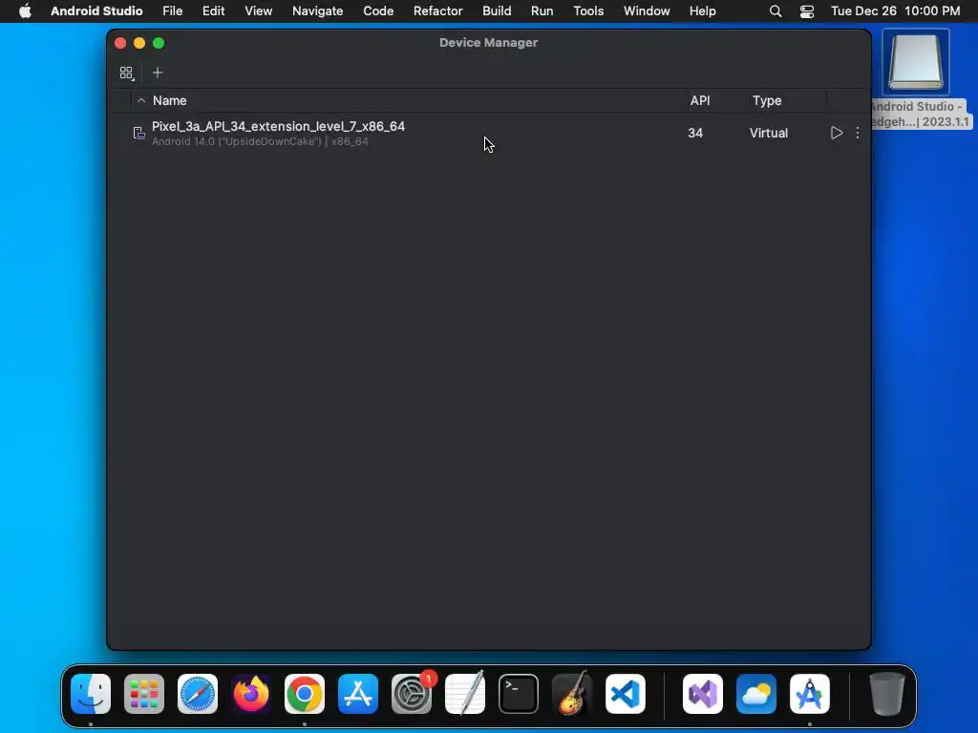This screenshot has height=733, width=978.
Task: Open the Tools menu
Action: tap(588, 11)
